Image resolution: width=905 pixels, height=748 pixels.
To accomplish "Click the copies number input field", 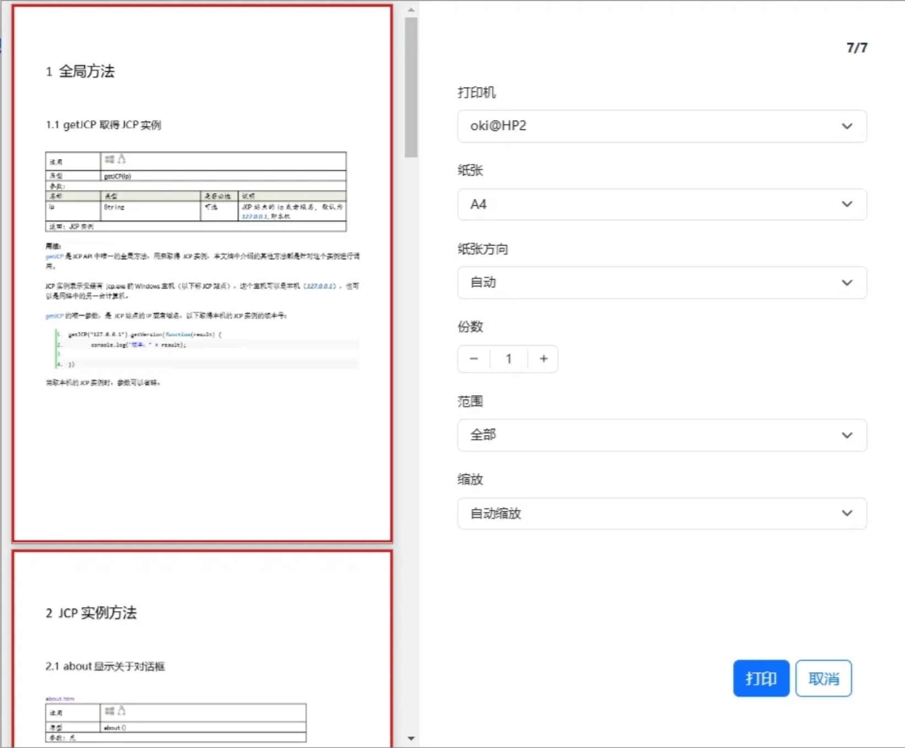I will tap(508, 359).
